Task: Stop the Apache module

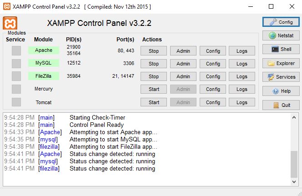Action: (154, 51)
